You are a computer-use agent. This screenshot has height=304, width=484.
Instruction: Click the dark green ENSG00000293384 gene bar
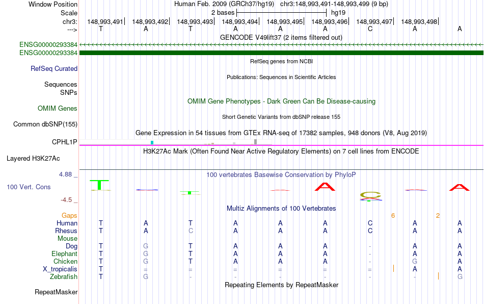tap(282, 53)
